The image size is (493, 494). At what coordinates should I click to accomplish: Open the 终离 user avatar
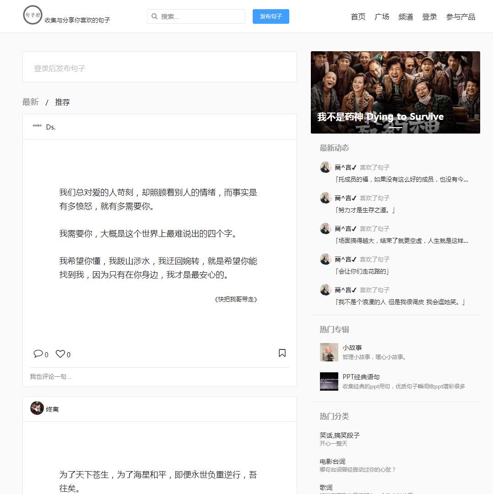(x=37, y=408)
